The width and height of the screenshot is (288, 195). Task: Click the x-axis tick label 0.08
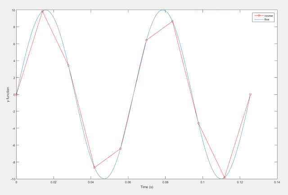[165, 182]
